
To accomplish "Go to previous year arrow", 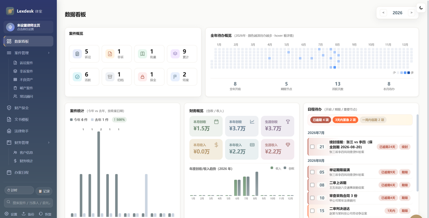I will [x=383, y=13].
